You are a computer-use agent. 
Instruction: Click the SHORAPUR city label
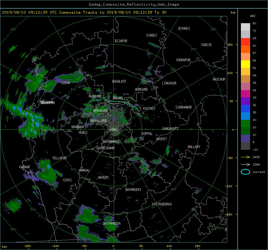pos(183,60)
